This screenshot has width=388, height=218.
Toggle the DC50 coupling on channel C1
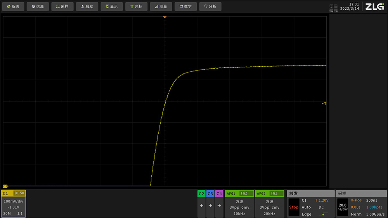tap(19, 193)
